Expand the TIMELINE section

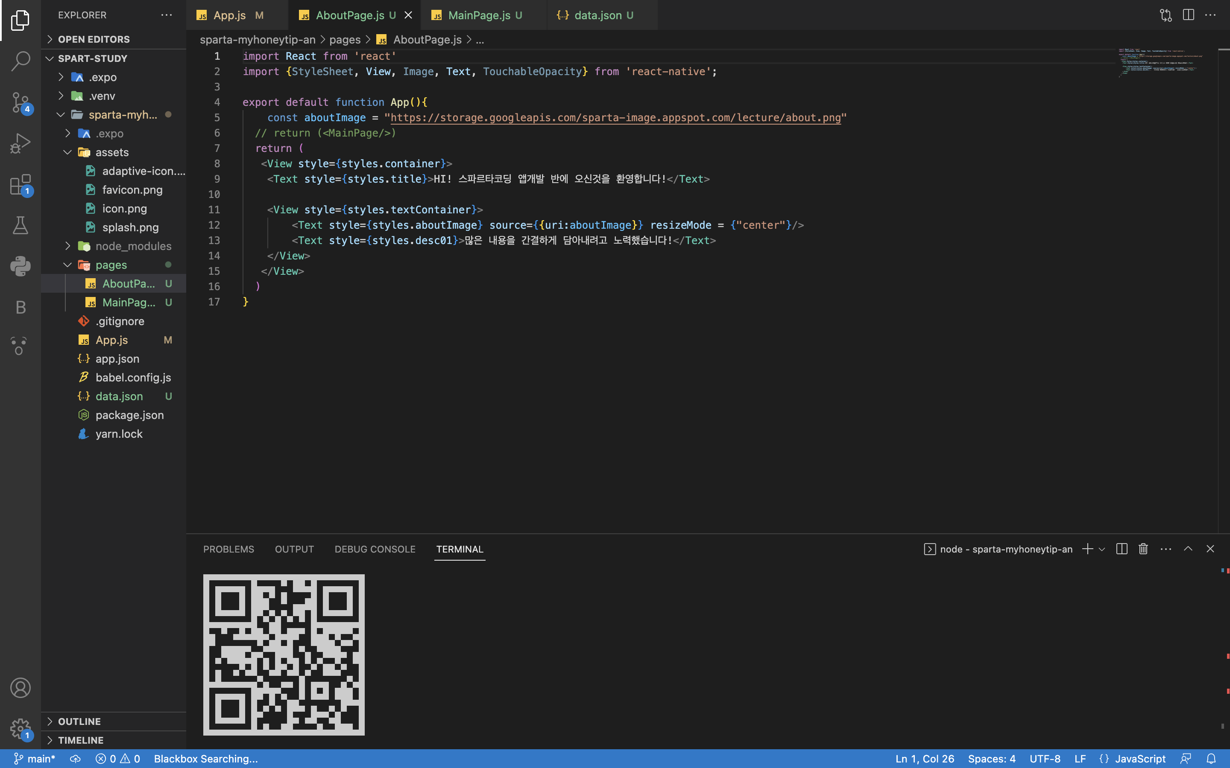click(114, 740)
